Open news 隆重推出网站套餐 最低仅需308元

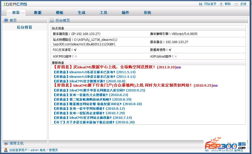(98, 104)
